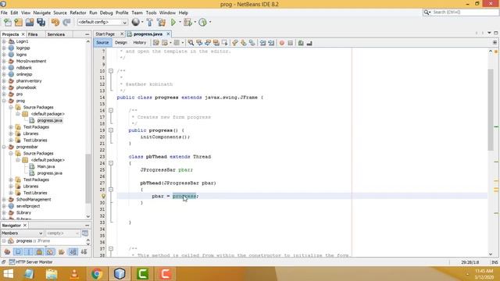Screen dimensions: 500x281
Task: Open the Members dropdown in Navigator
Action: click(22, 233)
